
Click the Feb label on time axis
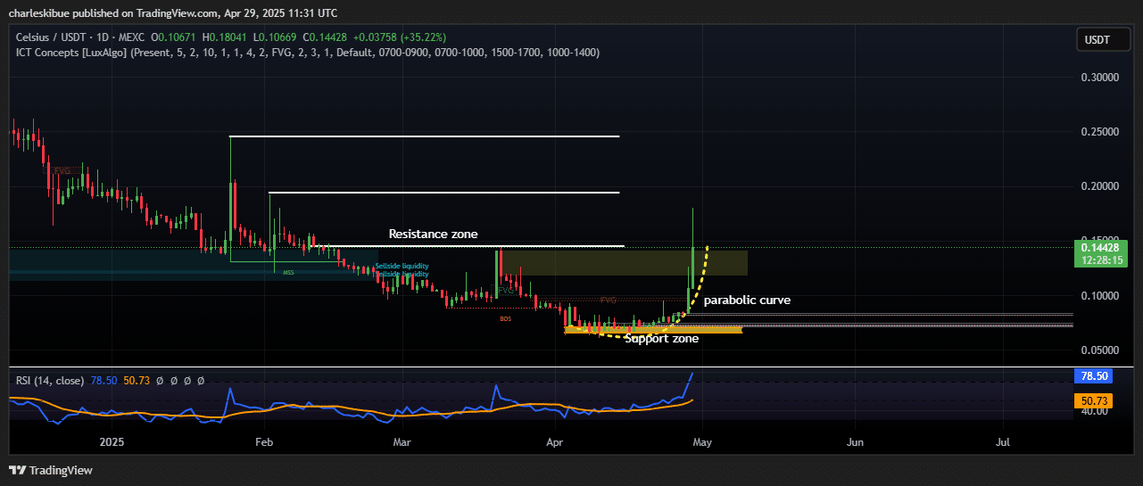pos(263,441)
